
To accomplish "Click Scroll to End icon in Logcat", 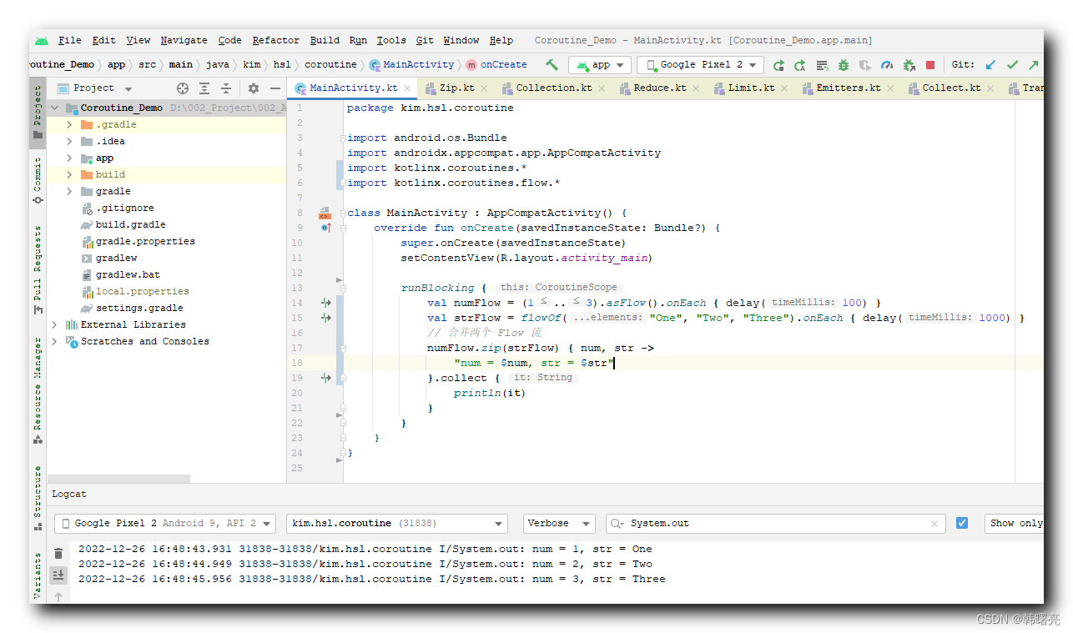I will tap(58, 575).
